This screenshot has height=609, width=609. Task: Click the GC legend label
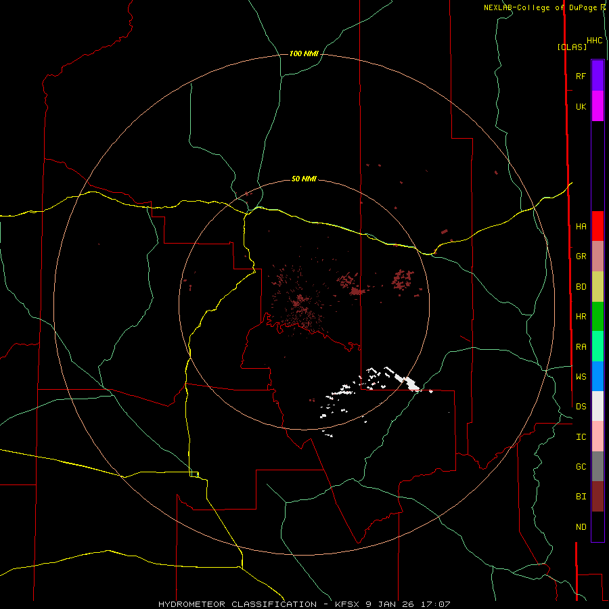point(581,467)
